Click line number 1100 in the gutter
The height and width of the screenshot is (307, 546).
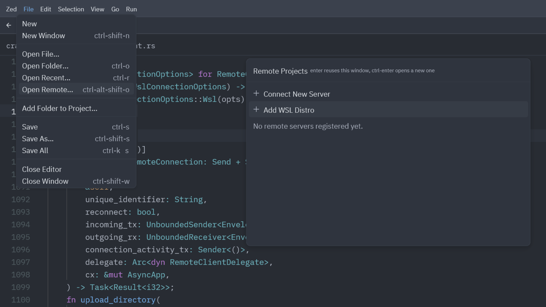[x=20, y=300]
